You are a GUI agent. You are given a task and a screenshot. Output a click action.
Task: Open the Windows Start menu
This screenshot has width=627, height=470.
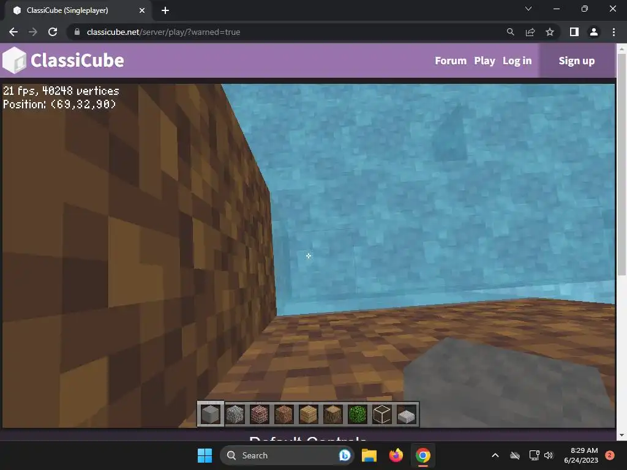point(205,455)
